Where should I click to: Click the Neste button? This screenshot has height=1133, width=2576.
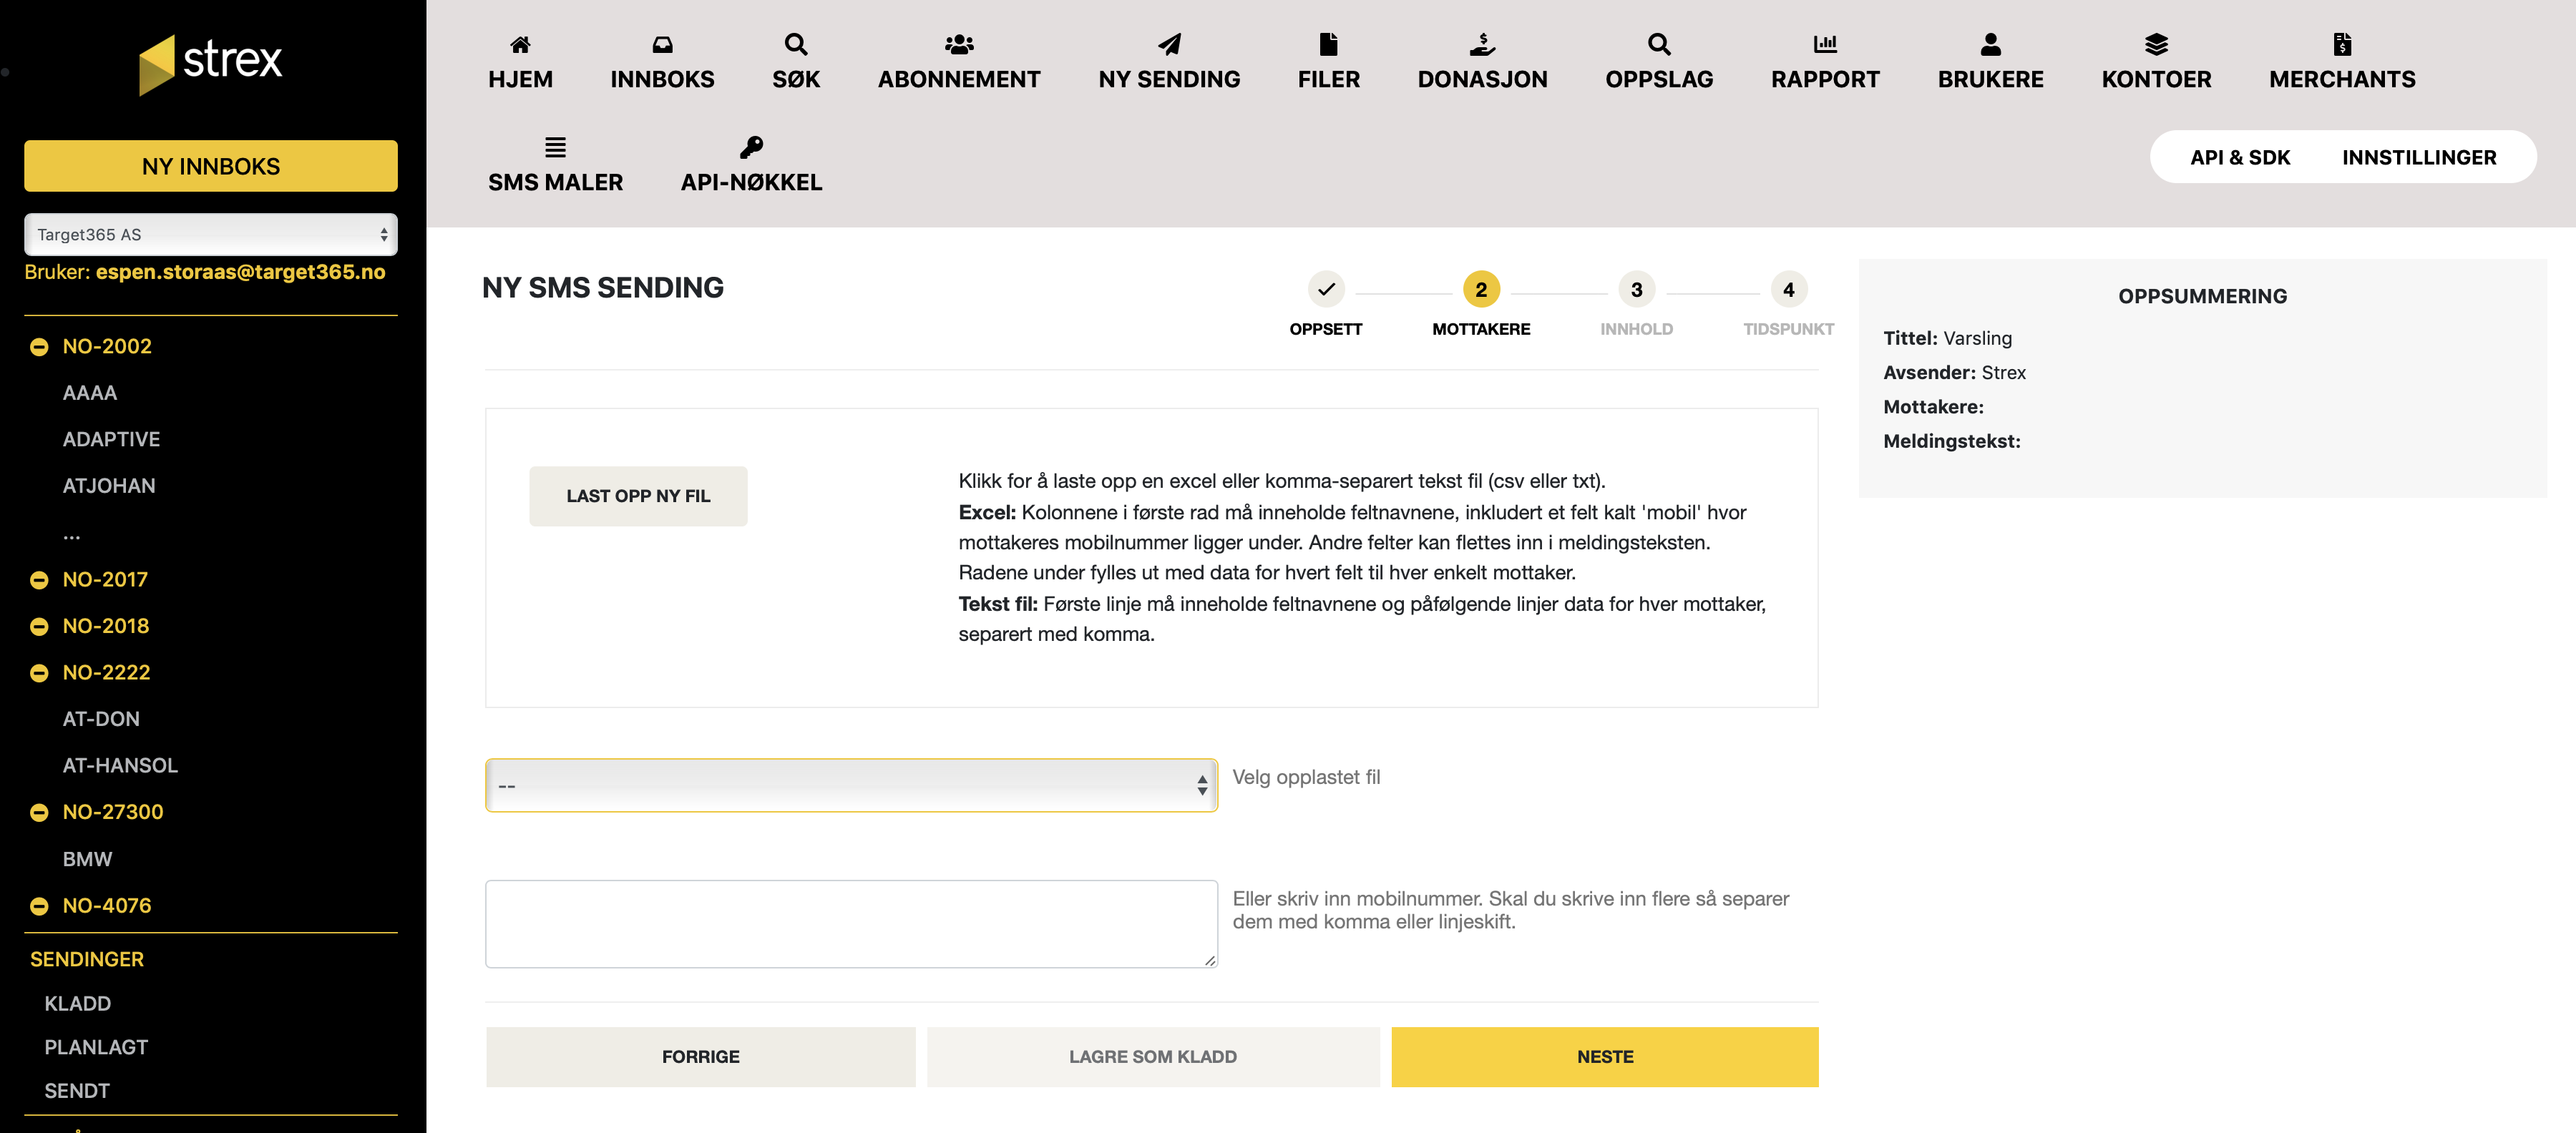(x=1604, y=1057)
